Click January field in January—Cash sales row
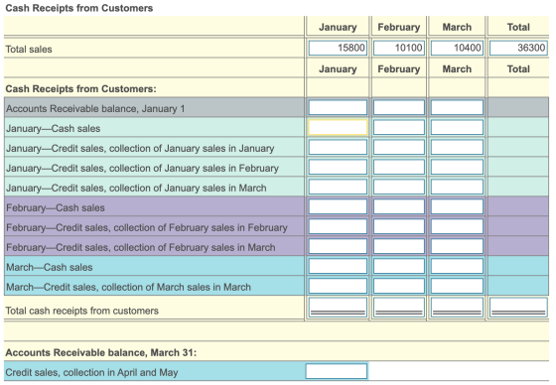Screen dimensions: 556x385 coord(338,127)
